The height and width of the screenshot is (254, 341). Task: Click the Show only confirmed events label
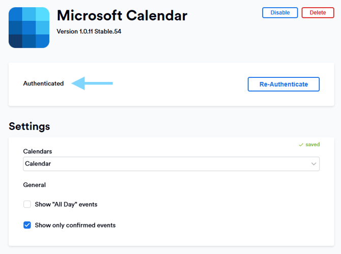point(75,225)
